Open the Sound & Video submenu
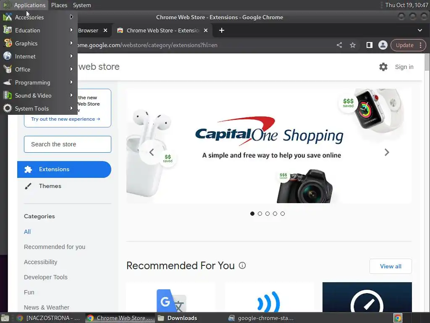 point(39,95)
